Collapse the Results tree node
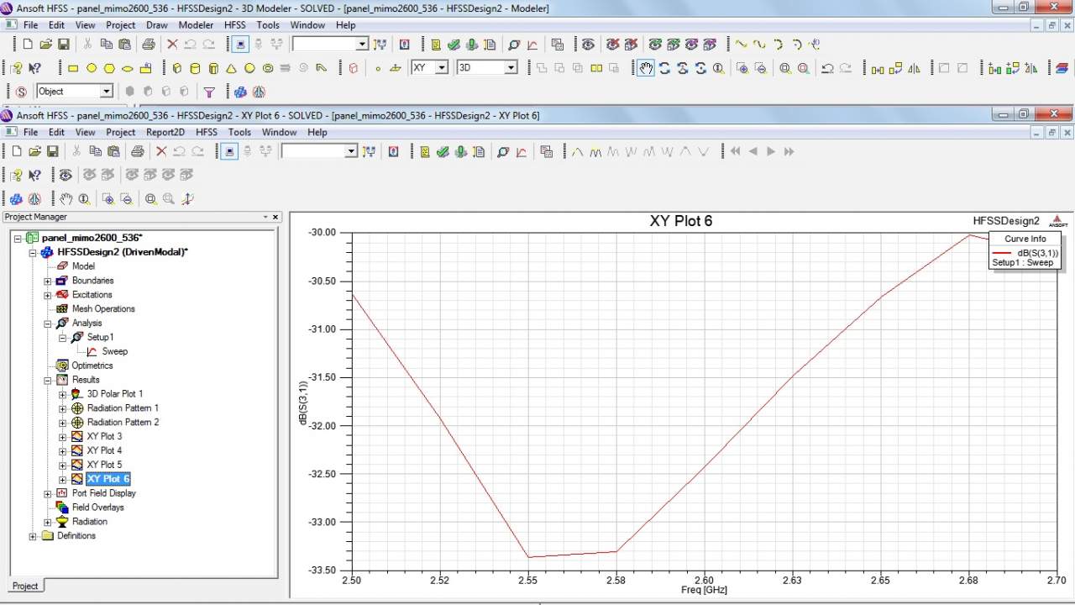1075x605 pixels. click(x=48, y=380)
